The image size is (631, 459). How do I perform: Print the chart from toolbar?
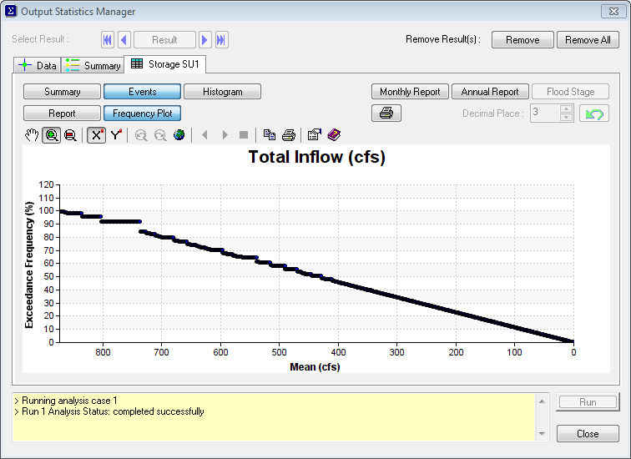(x=289, y=134)
